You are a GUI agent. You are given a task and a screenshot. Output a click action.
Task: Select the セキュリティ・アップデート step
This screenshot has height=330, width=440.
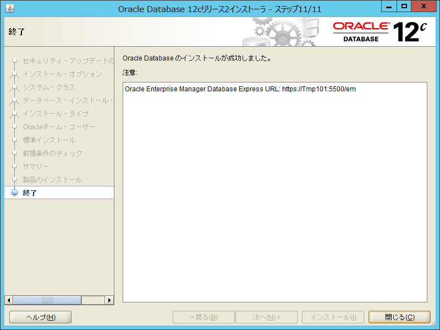[x=68, y=61]
